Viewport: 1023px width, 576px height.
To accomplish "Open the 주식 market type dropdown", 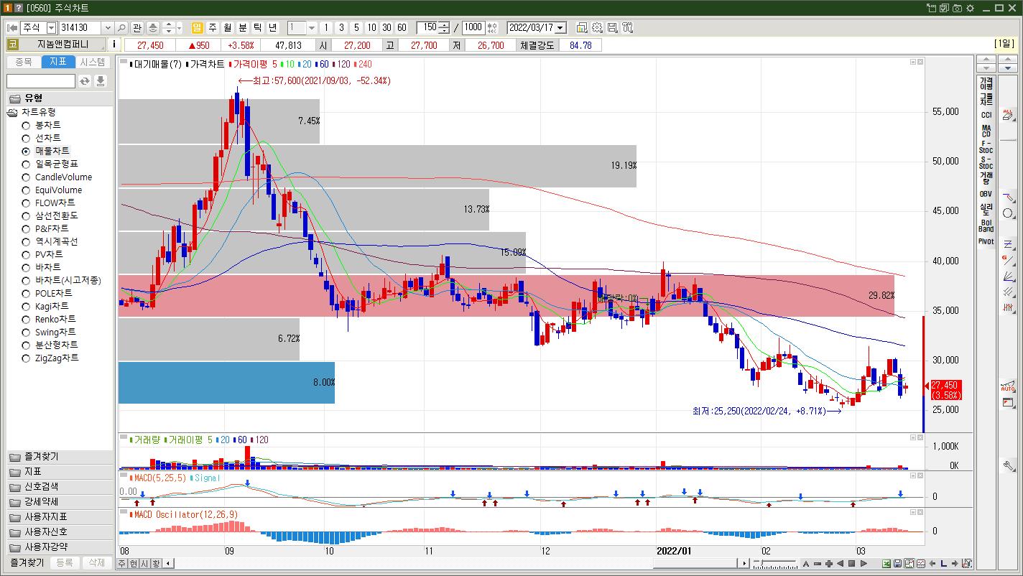I will coord(51,28).
